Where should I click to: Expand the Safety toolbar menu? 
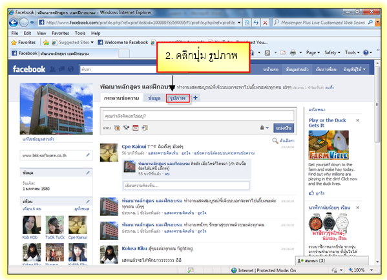click(332, 52)
